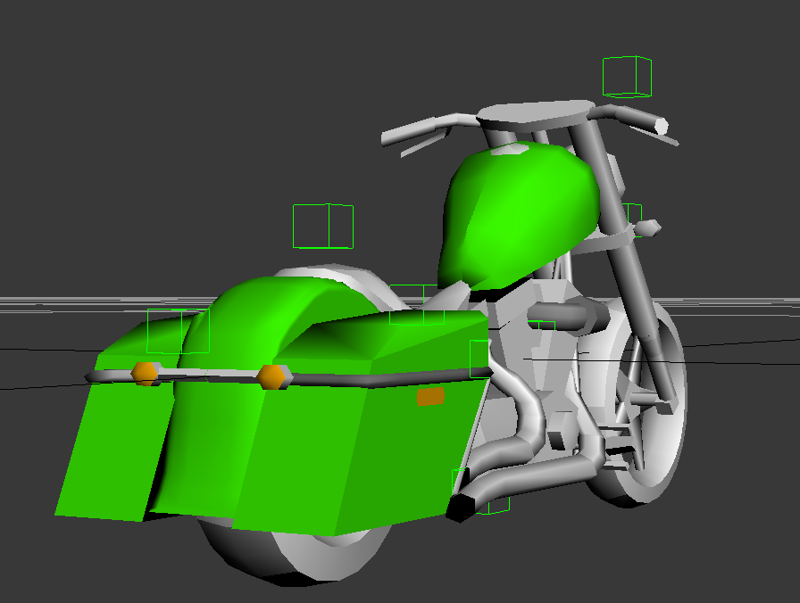Select the orange reflector on the right saddlebag

click(429, 396)
